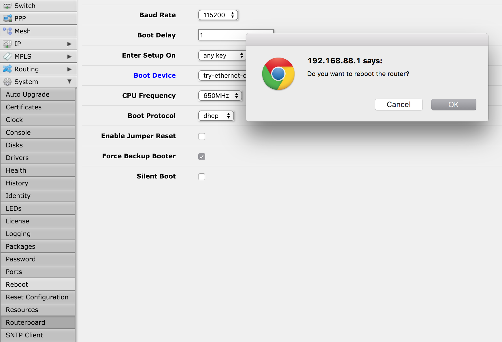
Task: Open the CPU Frequency dropdown
Action: (220, 96)
